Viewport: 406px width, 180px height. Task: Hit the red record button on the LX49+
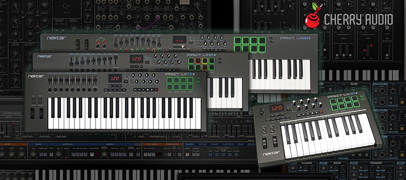pos(156,90)
